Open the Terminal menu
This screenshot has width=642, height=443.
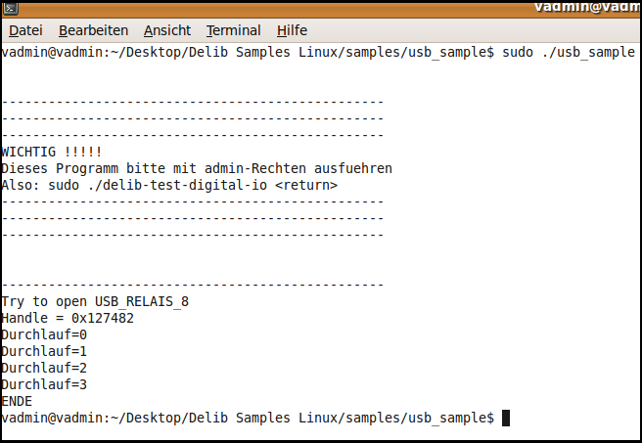(x=234, y=30)
